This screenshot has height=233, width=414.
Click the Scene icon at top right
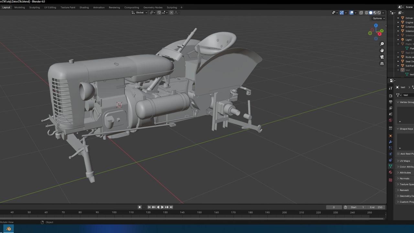[401, 7]
